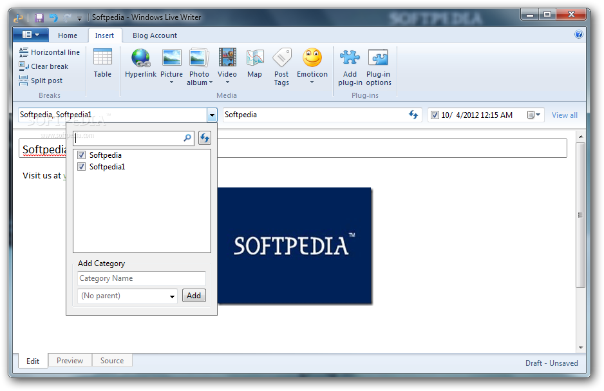Refresh the category list in popup
Viewport: 604px width, 391px height.
(x=205, y=137)
